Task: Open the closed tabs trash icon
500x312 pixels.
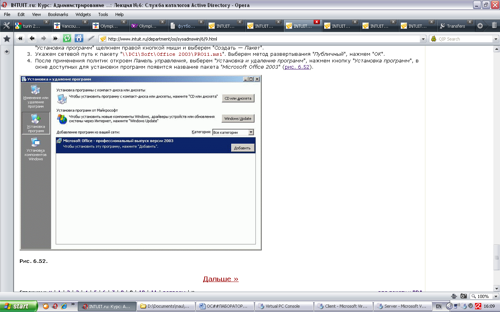Action: click(494, 26)
